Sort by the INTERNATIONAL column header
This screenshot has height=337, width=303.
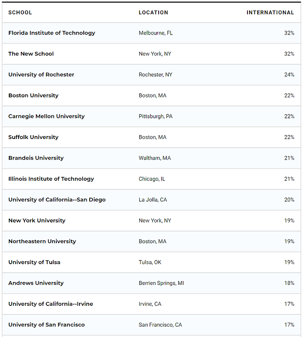[x=270, y=13]
